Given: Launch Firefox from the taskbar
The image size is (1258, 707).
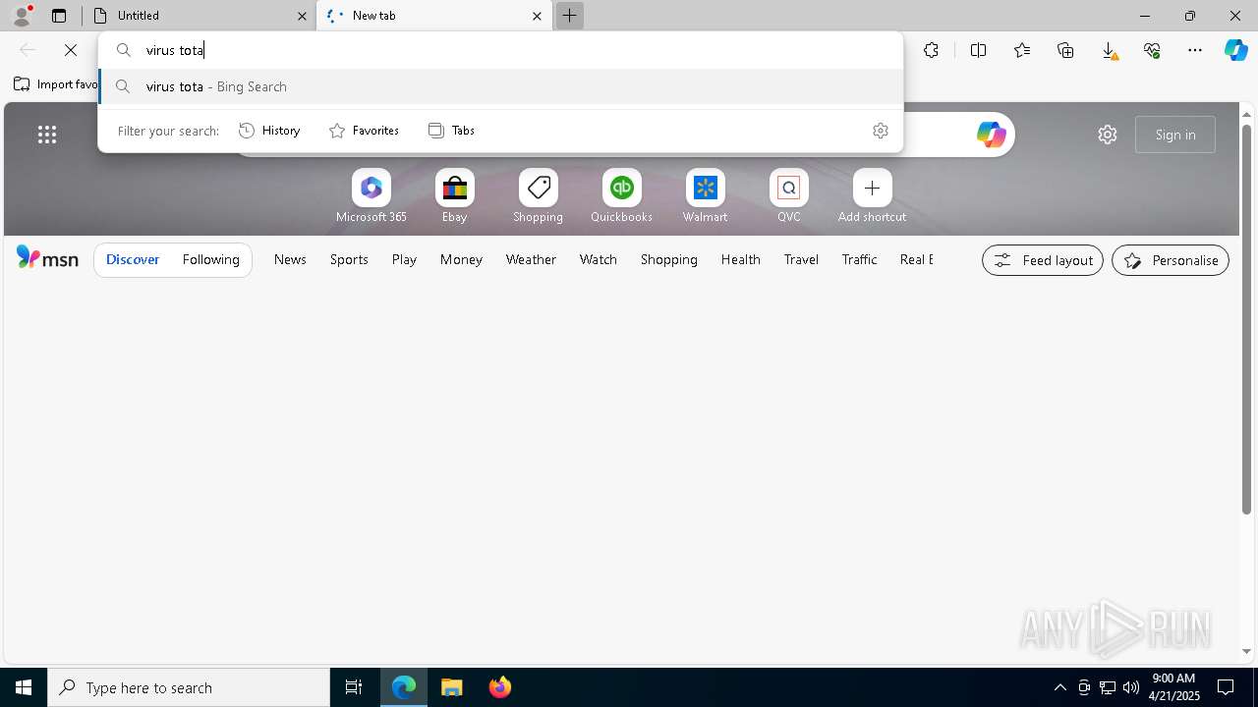Looking at the screenshot, I should coord(500,687).
